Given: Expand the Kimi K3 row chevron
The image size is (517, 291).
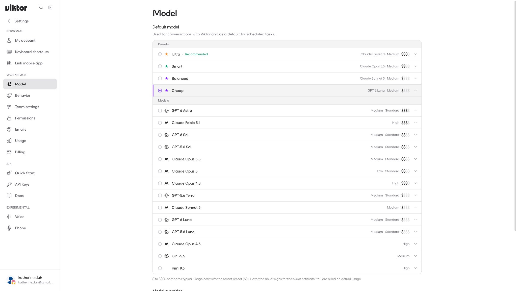Looking at the screenshot, I should [x=416, y=268].
